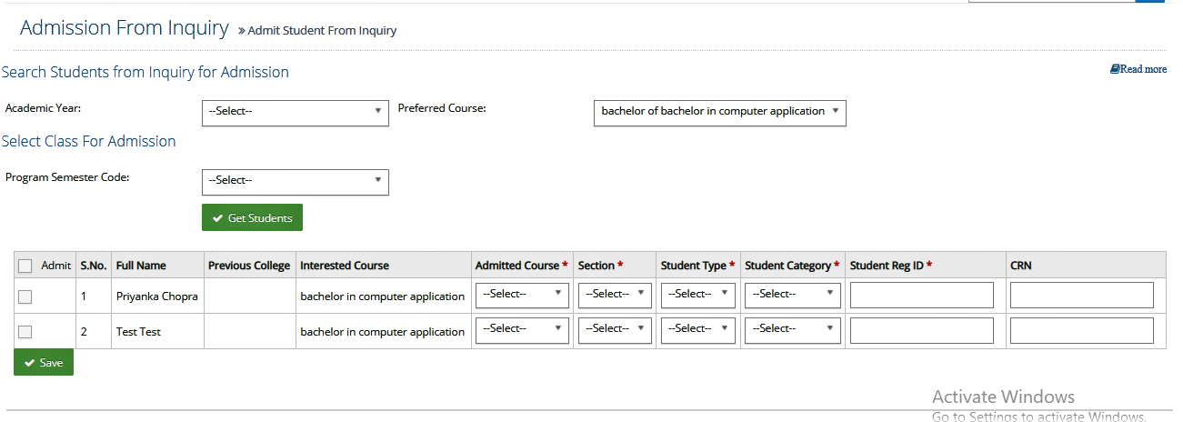Click the checkmark icon on the Save button
Screen dimensions: 1183x422
(x=29, y=363)
